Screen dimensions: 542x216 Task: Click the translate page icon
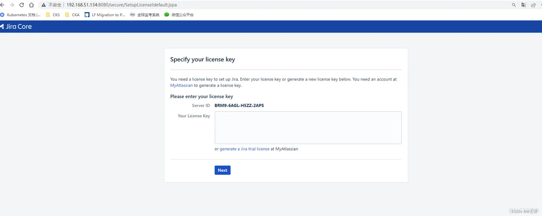[524, 5]
